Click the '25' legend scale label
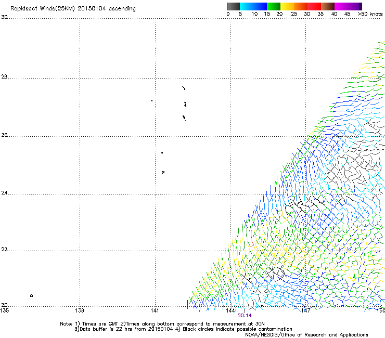The height and width of the screenshot is (338, 385). 294,14
